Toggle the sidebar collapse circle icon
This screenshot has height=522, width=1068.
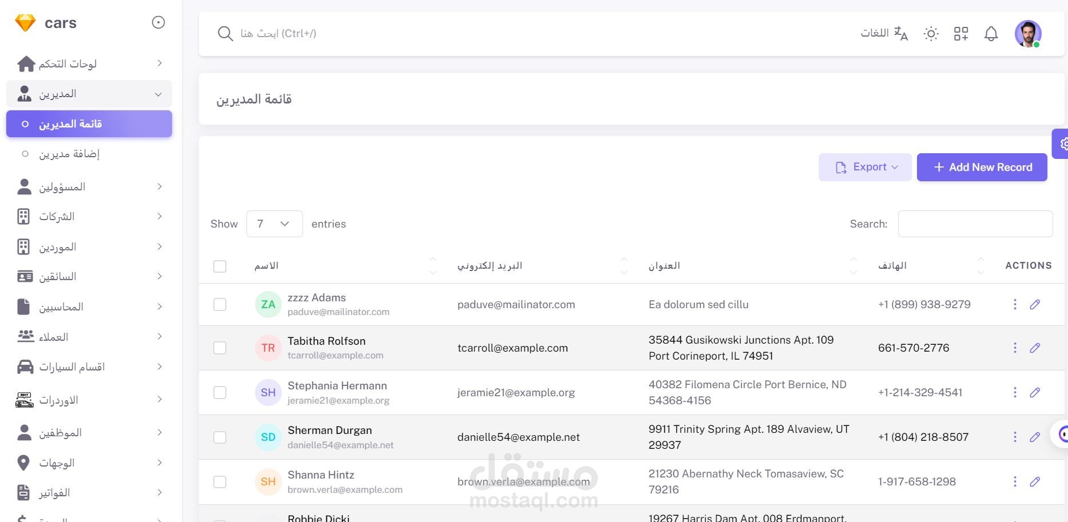pyautogui.click(x=158, y=22)
